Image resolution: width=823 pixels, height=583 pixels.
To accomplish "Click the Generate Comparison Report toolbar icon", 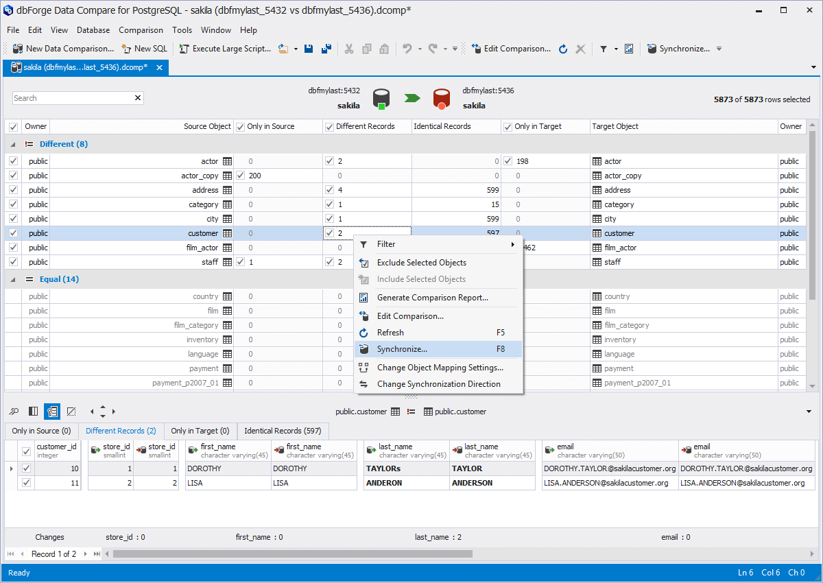I will [629, 49].
